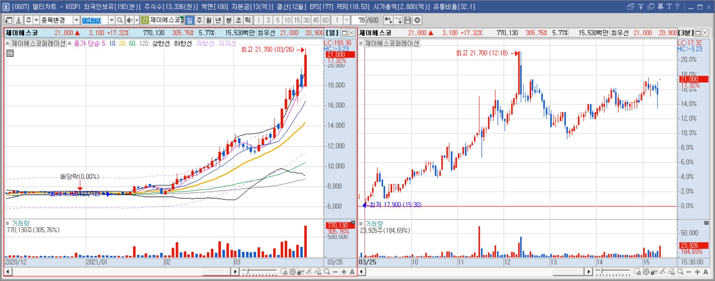The width and height of the screenshot is (715, 281).
Task: Select the 60 interval preset
Action: [325, 20]
